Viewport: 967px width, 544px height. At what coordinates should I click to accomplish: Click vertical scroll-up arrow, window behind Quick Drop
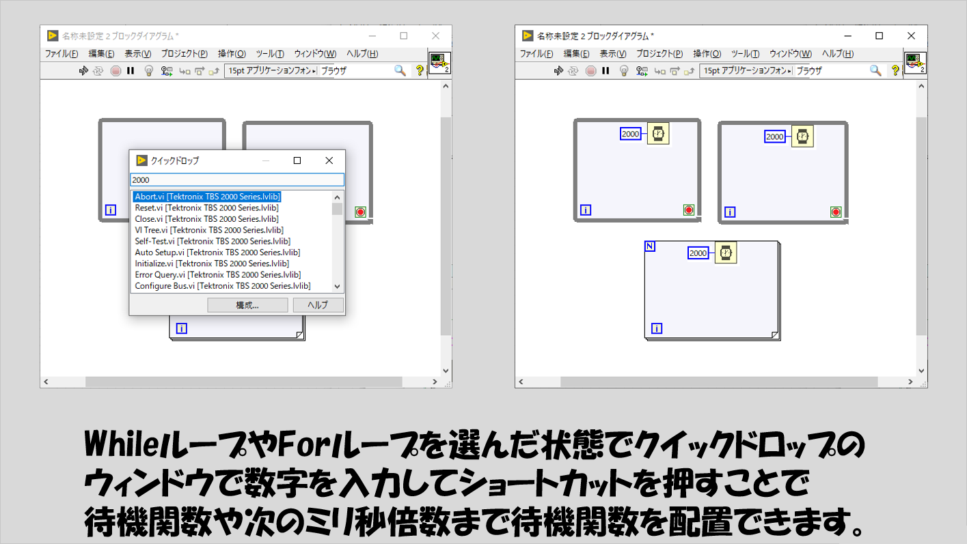pos(446,86)
